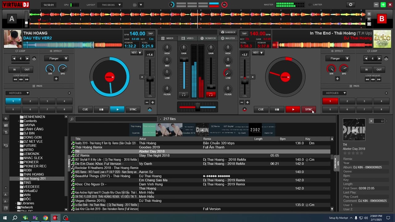Switch to the MASTER tab
Image resolution: width=395 pixels, height=222 pixels.
(x=228, y=38)
